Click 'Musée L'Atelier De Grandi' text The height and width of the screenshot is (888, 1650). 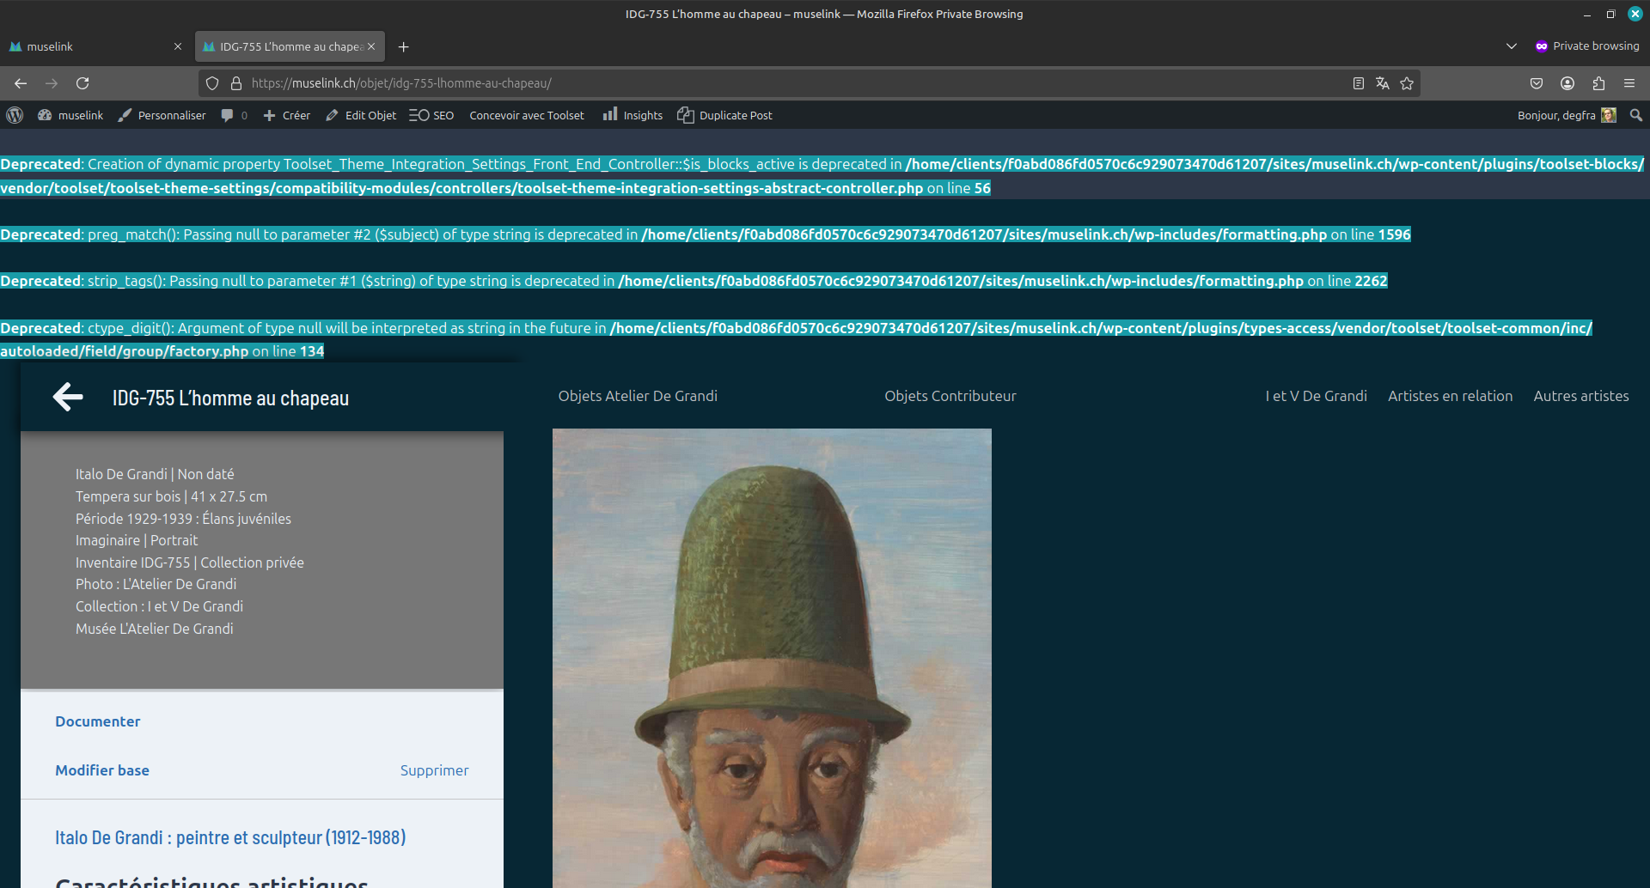(155, 629)
